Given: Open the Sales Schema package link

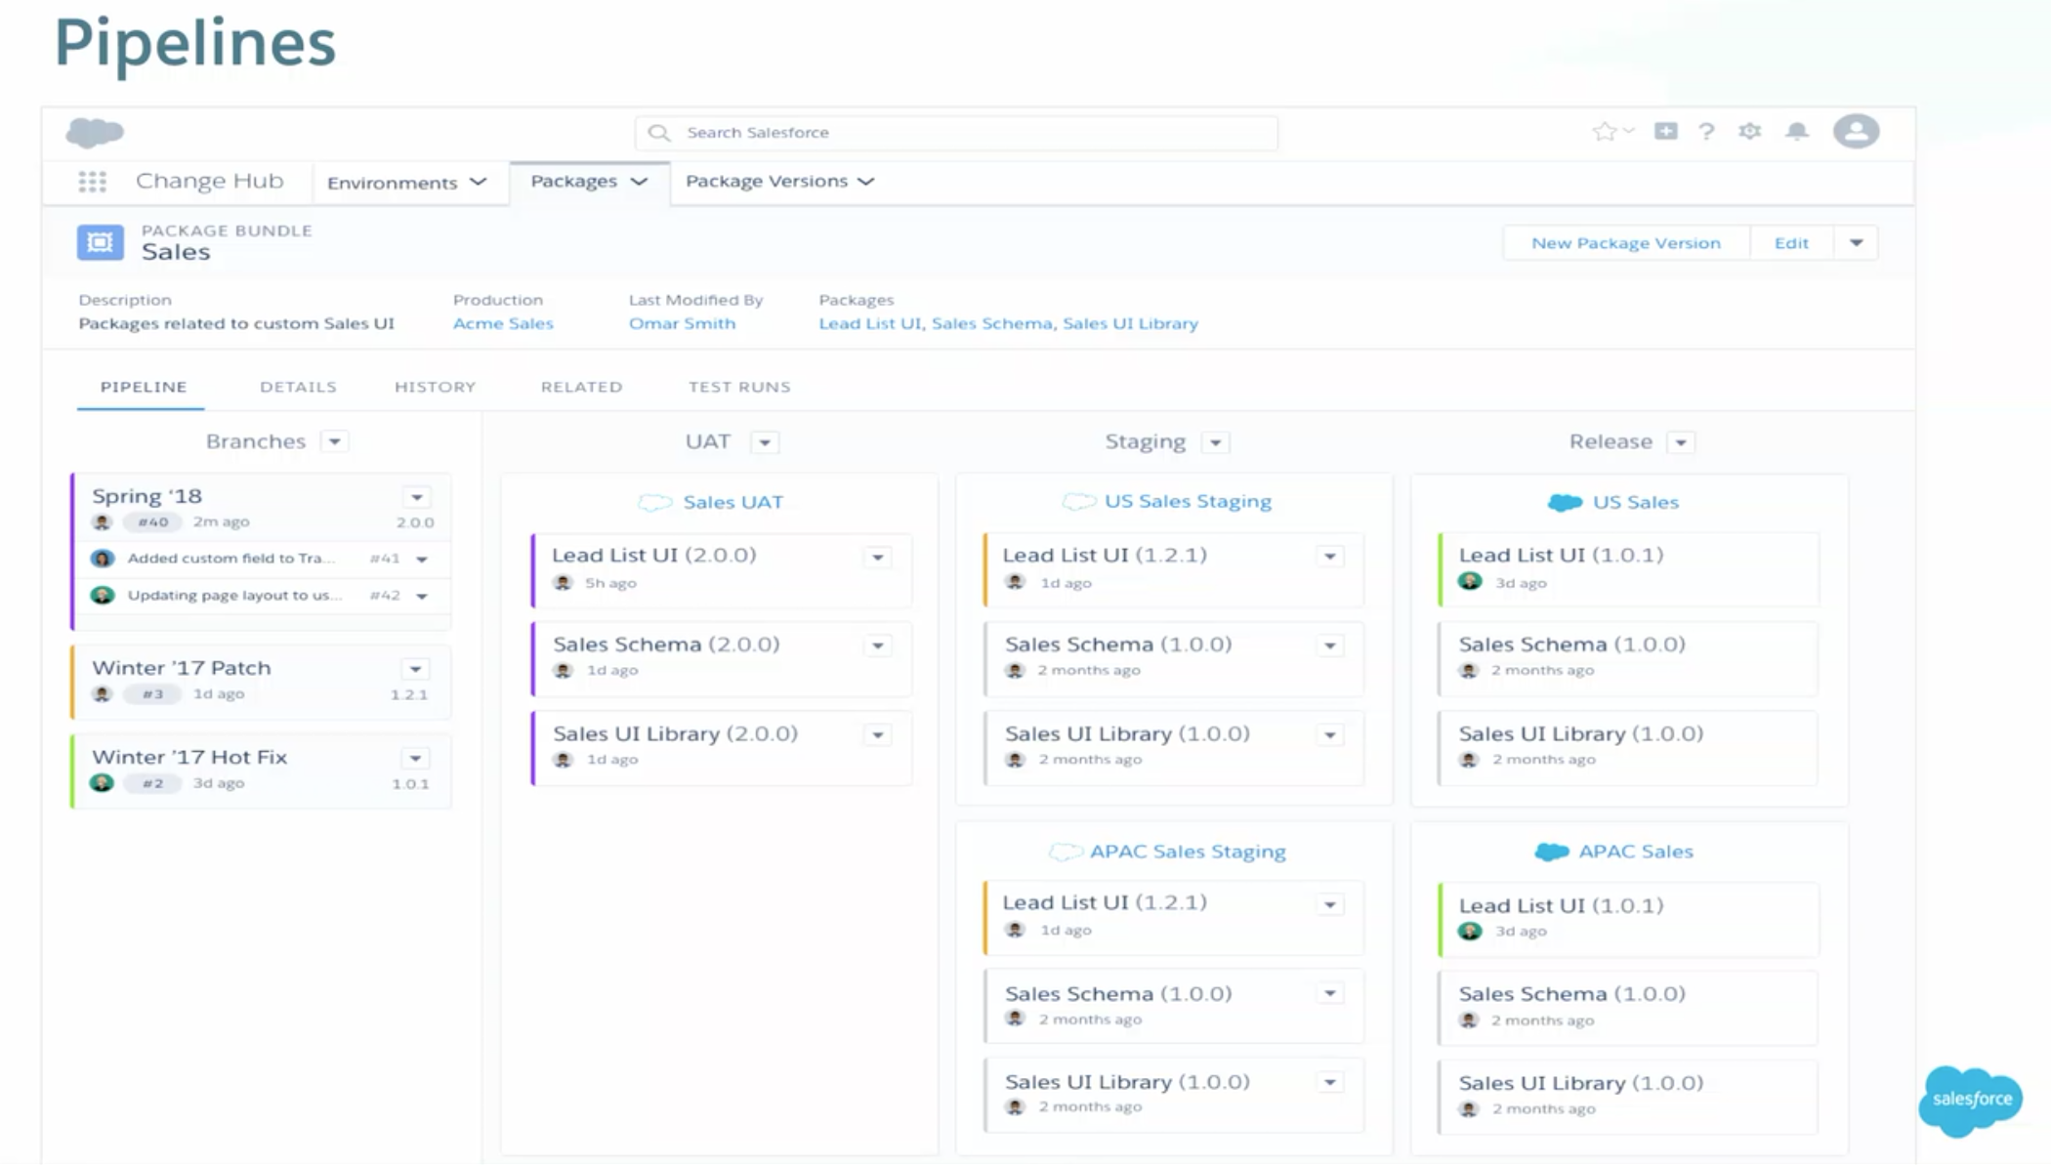Looking at the screenshot, I should 991,323.
